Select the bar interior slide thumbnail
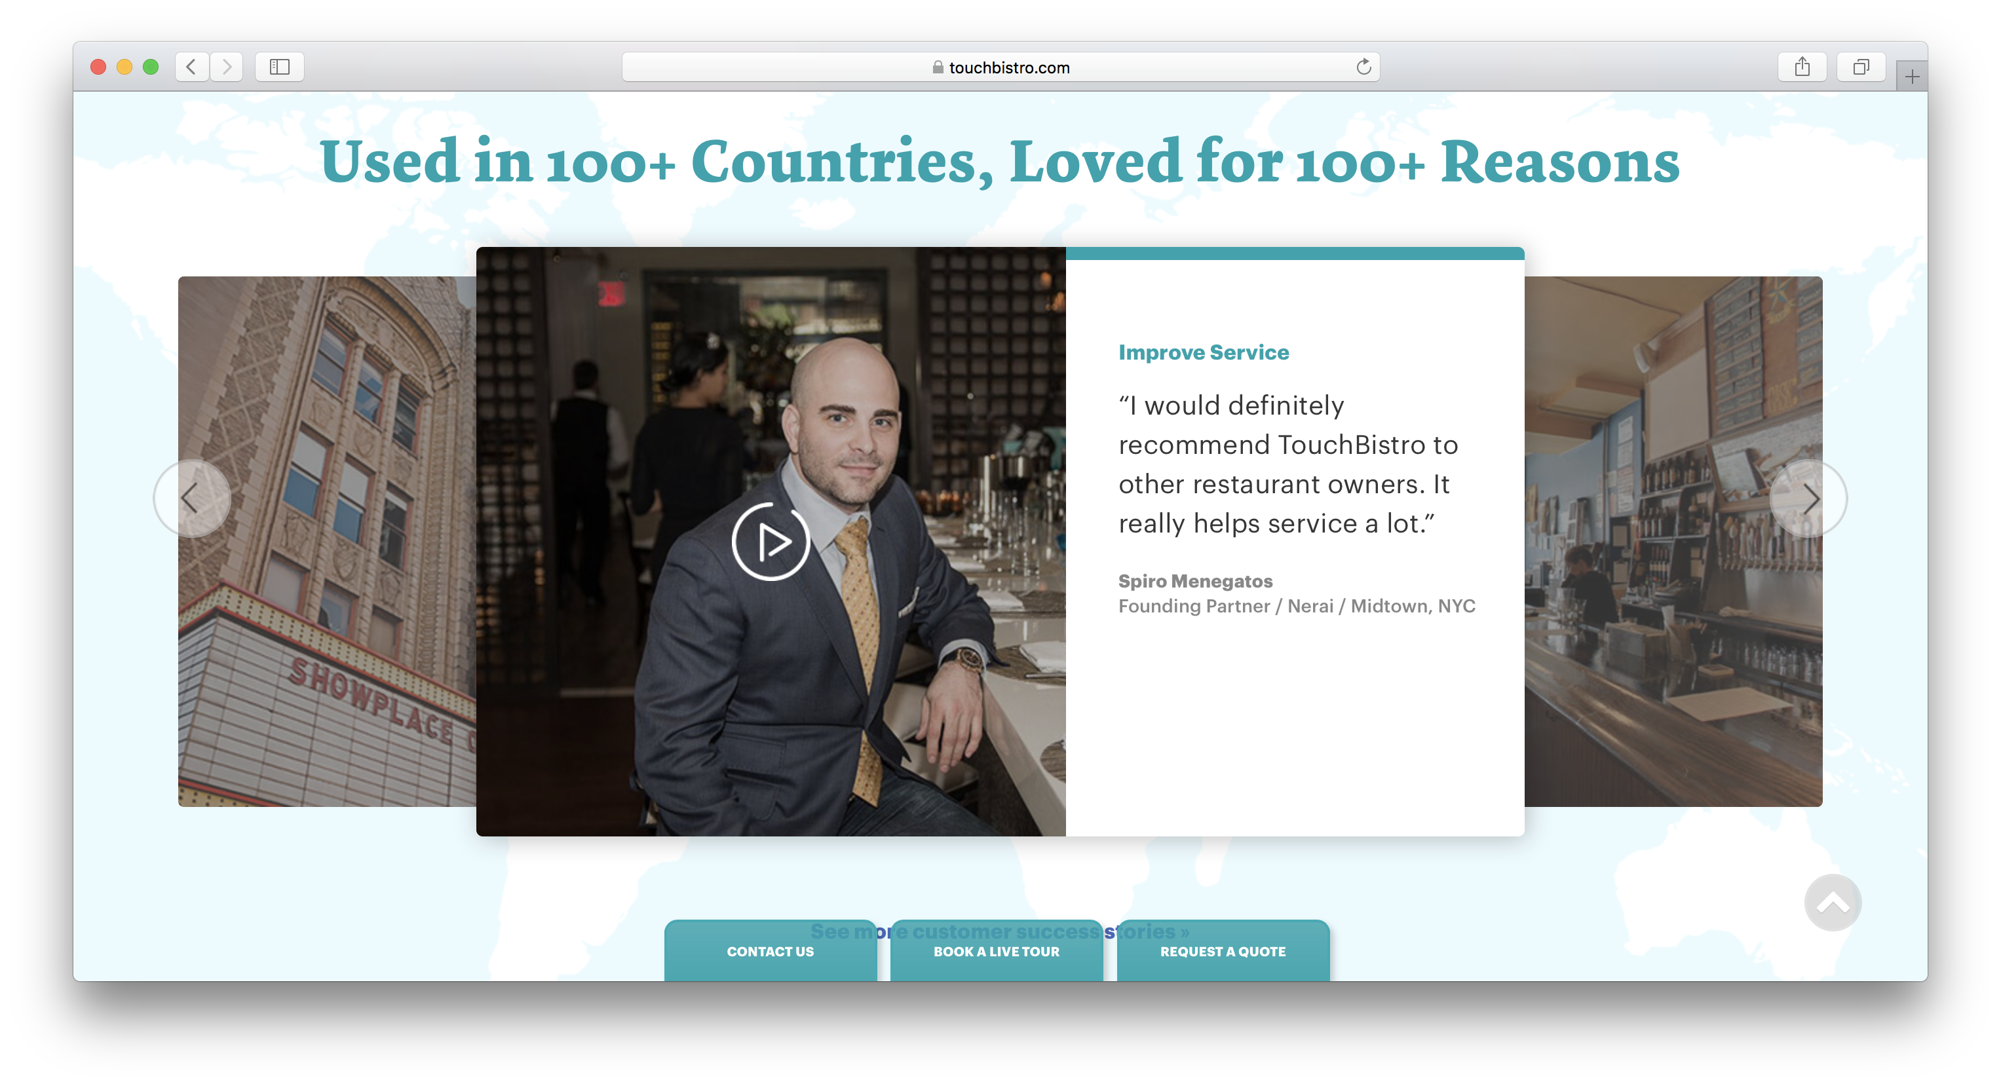The image size is (2001, 1086). coord(1673,542)
